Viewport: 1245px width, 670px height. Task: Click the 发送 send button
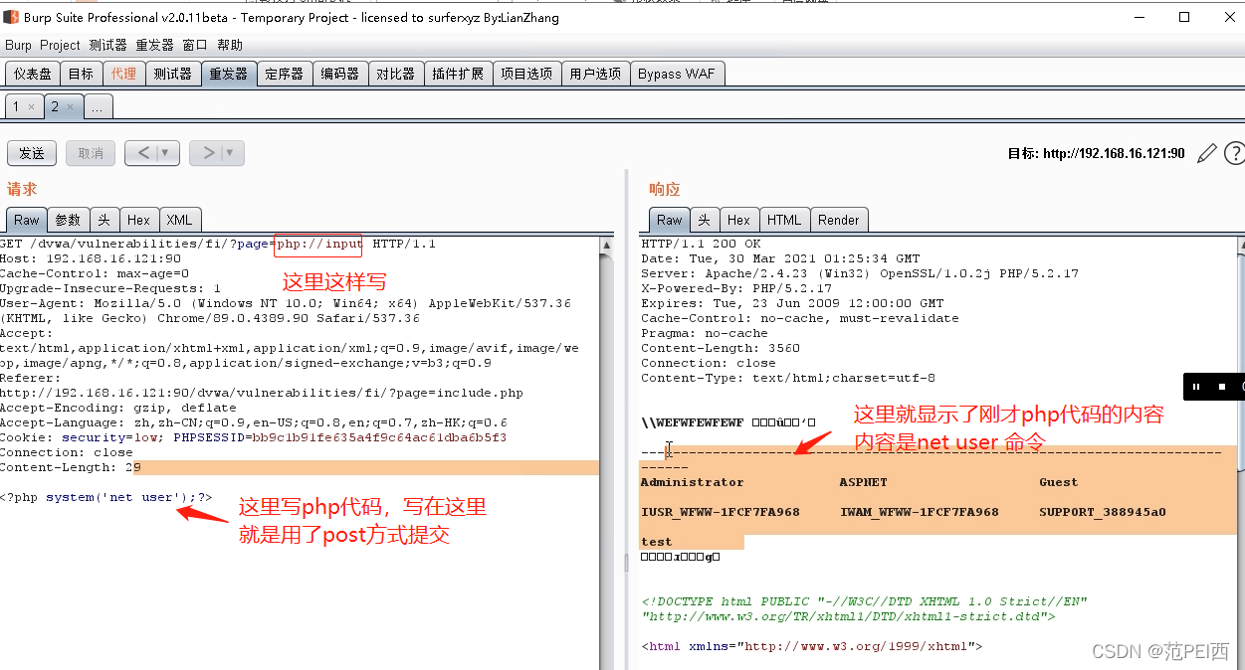click(32, 153)
